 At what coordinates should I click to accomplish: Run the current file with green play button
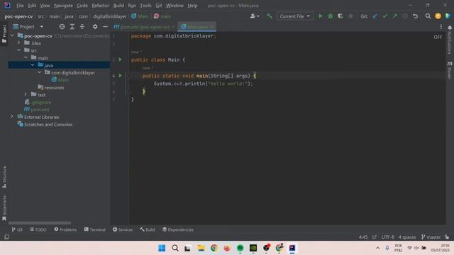pyautogui.click(x=320, y=16)
